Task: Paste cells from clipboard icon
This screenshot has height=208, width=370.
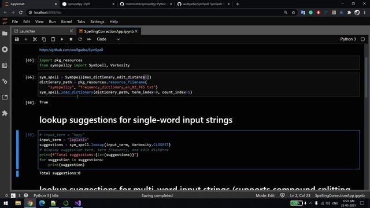Action: (53, 39)
